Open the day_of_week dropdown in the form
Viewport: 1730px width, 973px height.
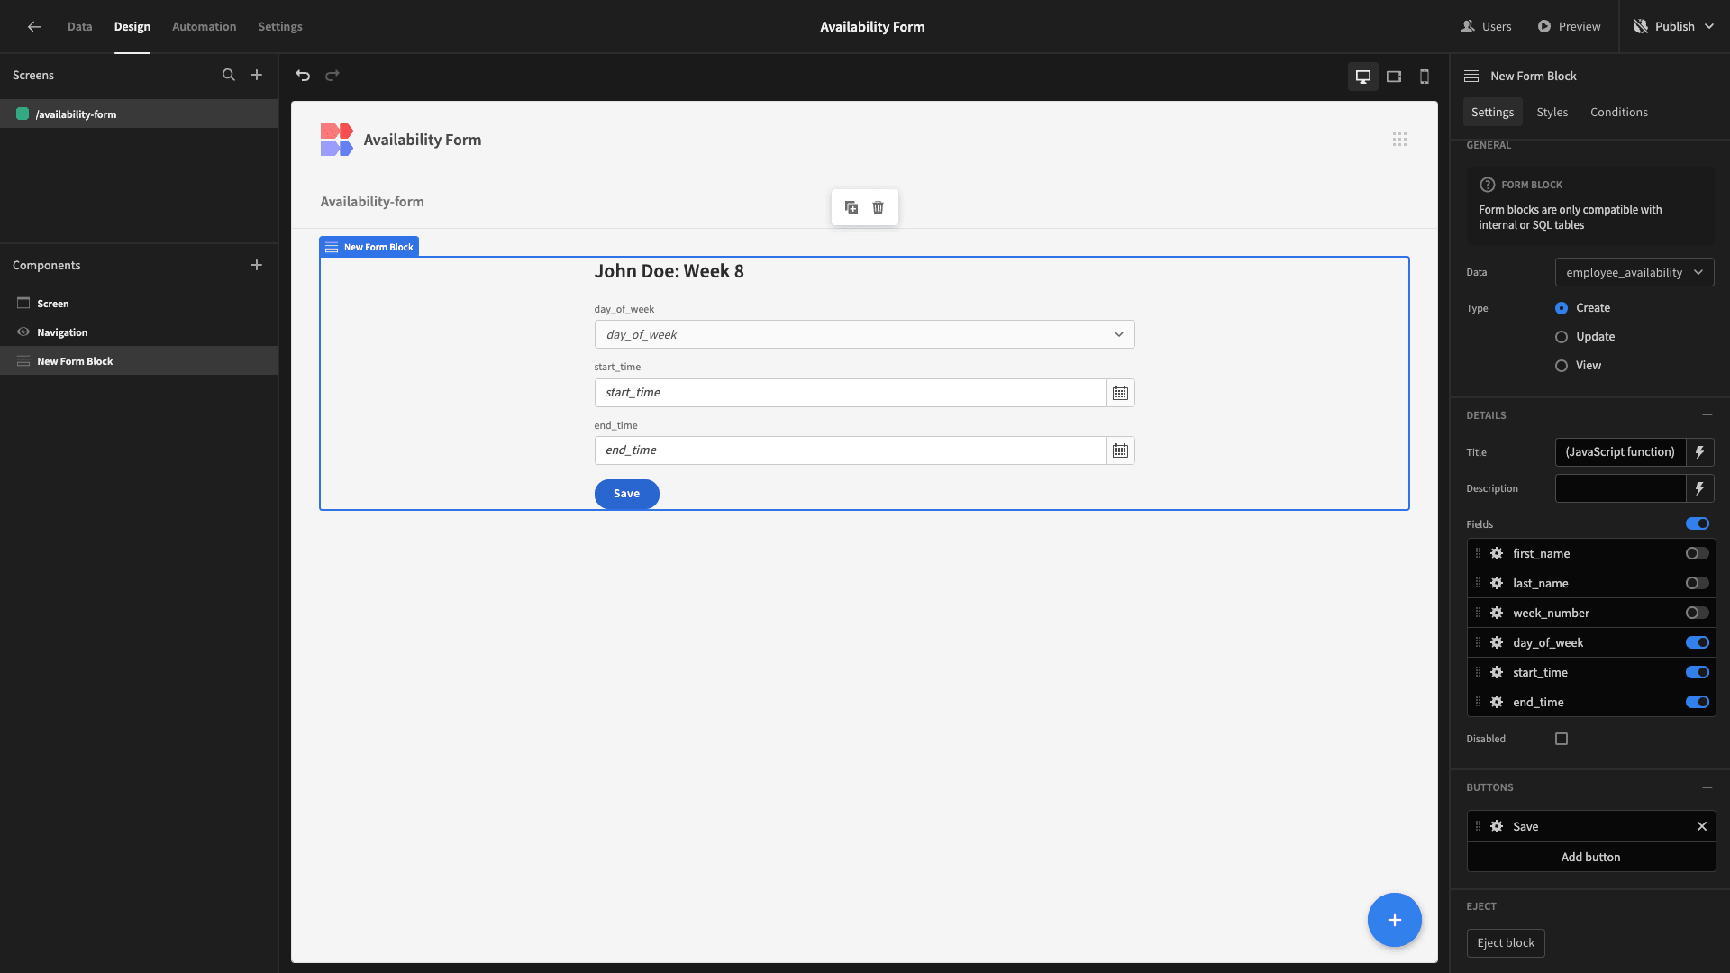[x=864, y=335]
